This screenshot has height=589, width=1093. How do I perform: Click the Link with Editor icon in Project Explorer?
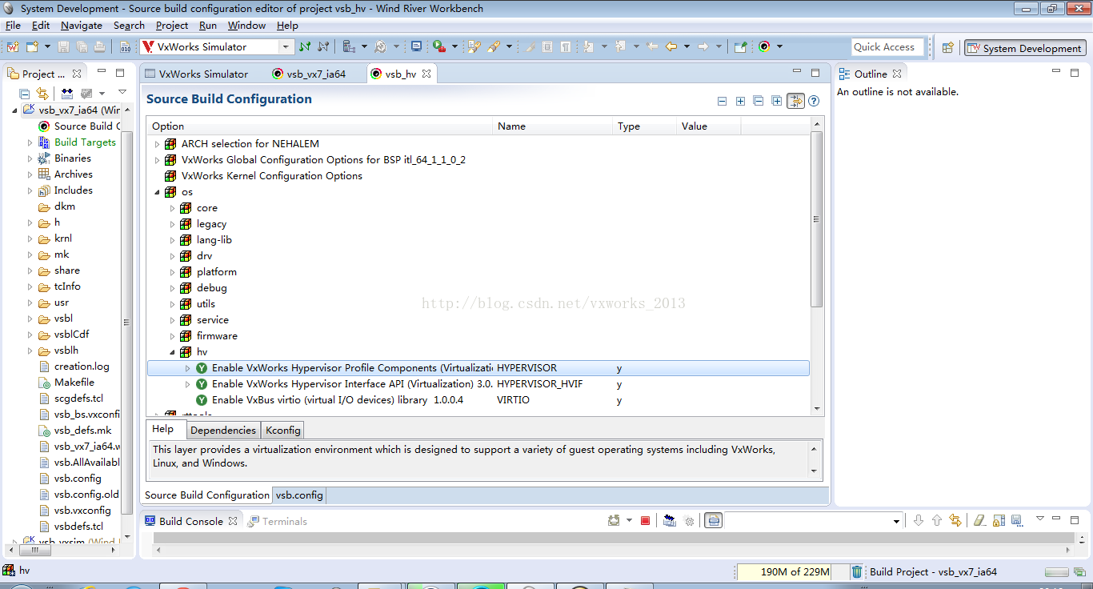tap(42, 94)
